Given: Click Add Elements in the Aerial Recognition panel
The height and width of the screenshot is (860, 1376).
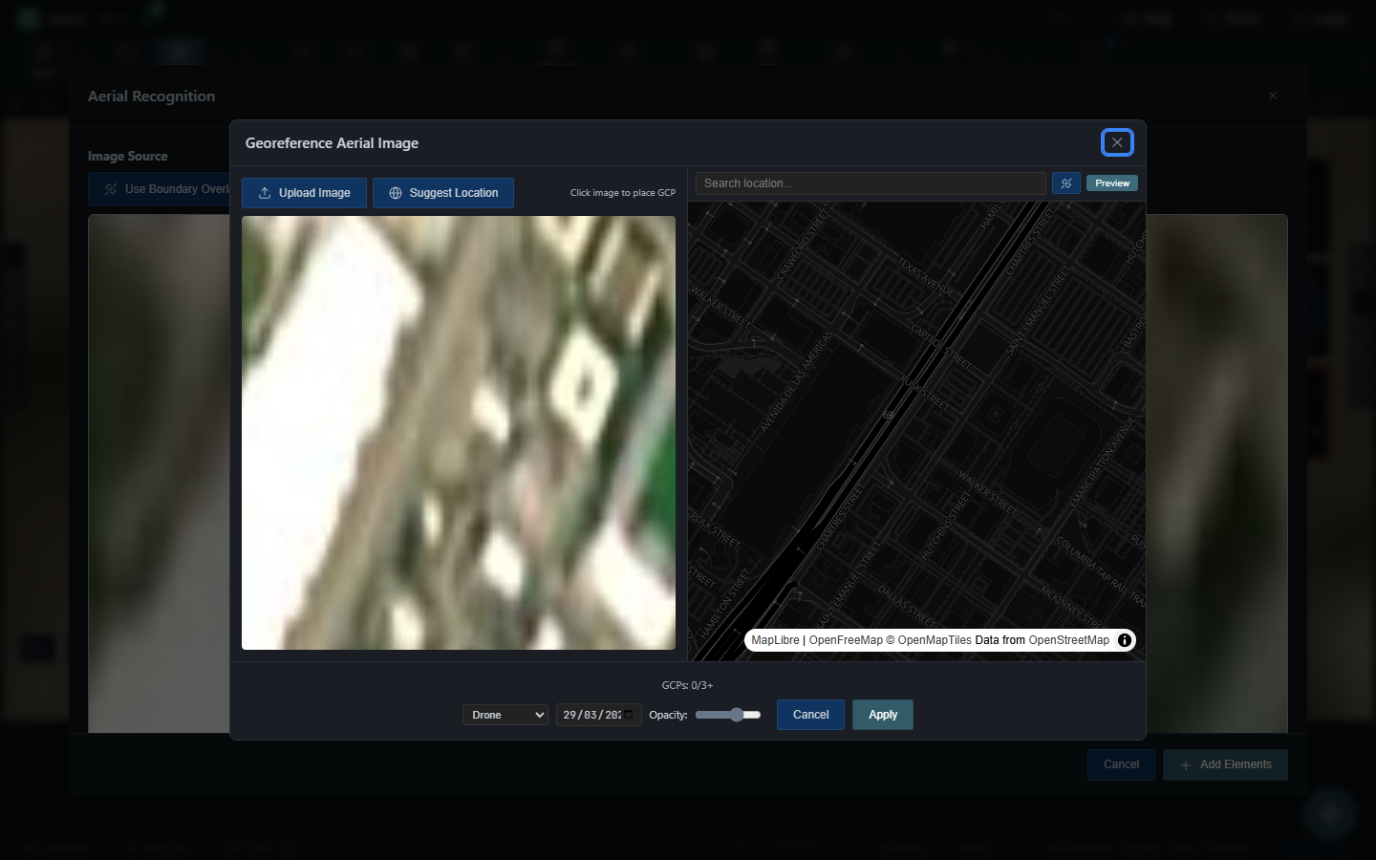Looking at the screenshot, I should (1226, 764).
